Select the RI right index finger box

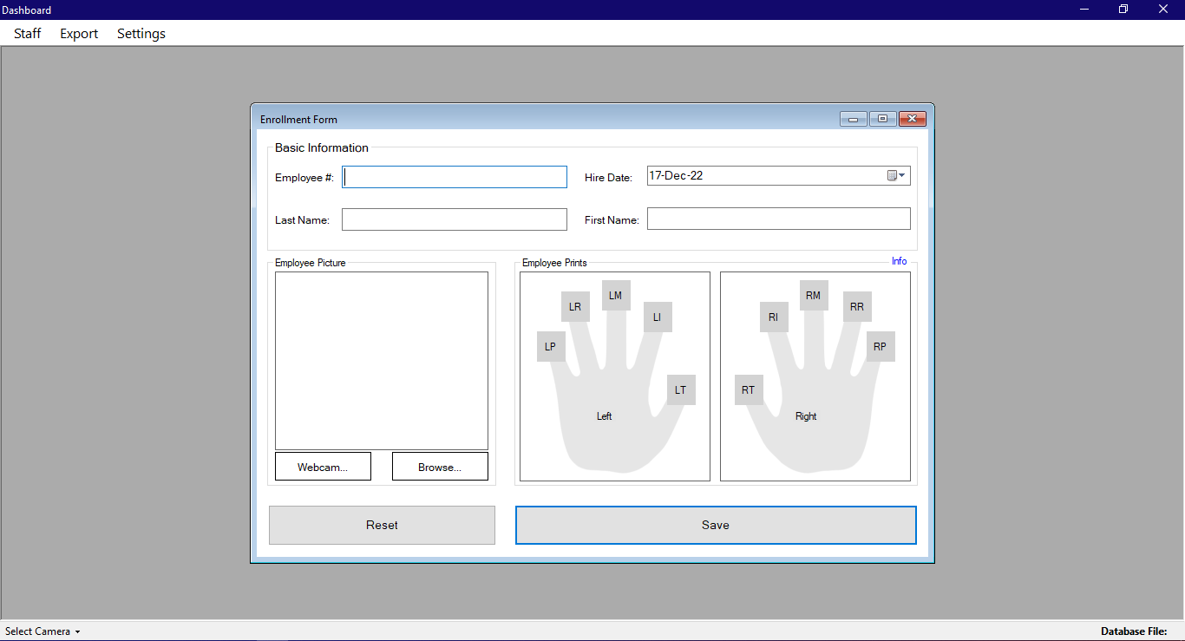pos(774,317)
